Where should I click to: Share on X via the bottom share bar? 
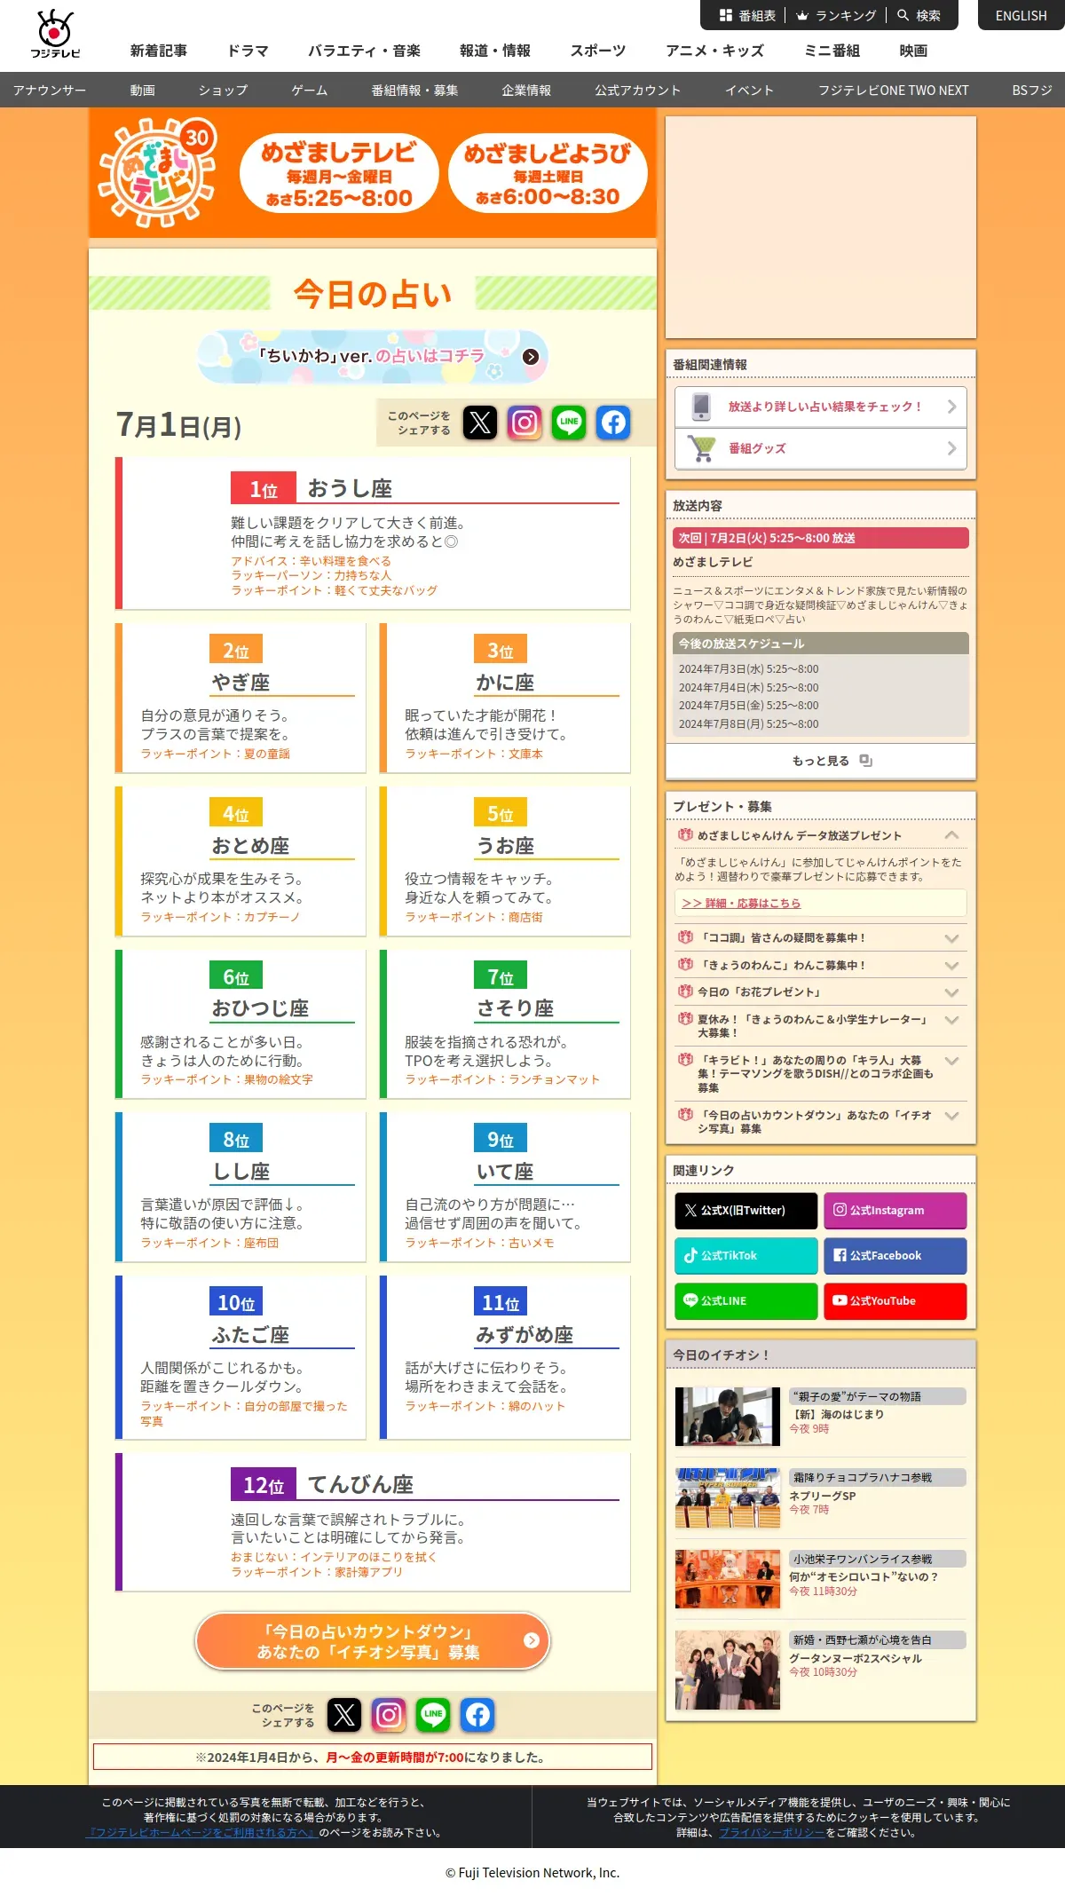(x=344, y=1715)
